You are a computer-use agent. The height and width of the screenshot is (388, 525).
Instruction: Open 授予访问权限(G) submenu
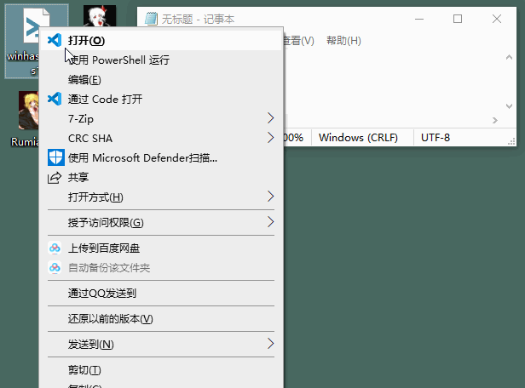point(161,223)
